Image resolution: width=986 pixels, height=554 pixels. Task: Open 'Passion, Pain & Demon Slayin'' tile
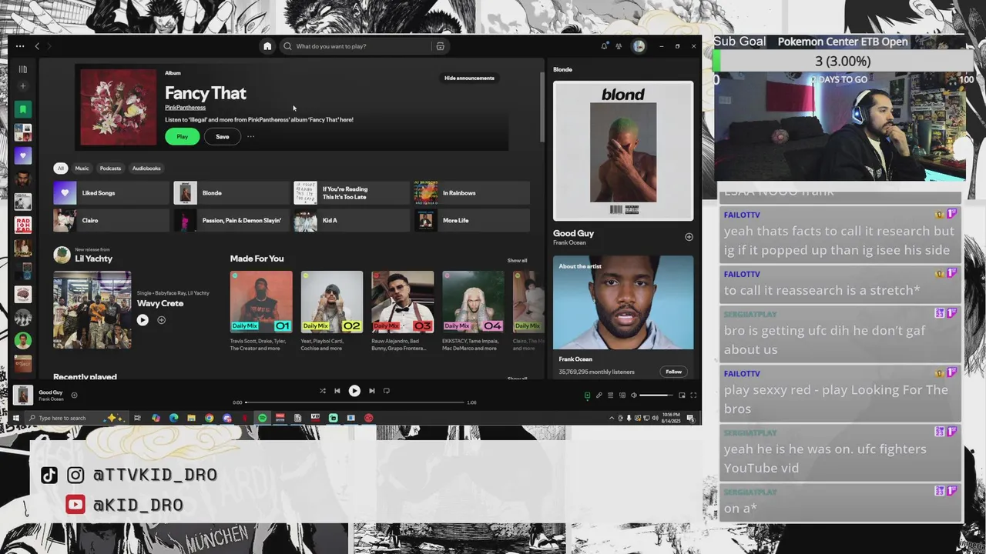231,221
